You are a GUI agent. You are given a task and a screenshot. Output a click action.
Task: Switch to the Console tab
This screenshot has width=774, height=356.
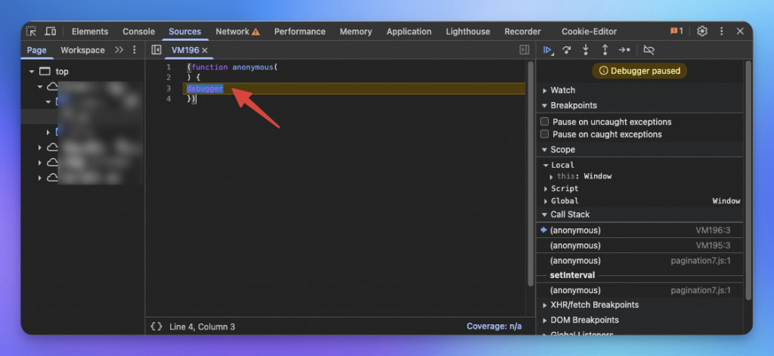(139, 31)
